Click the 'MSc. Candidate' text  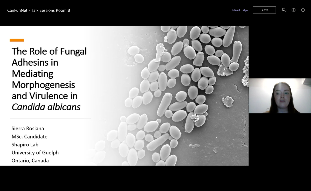(29, 136)
